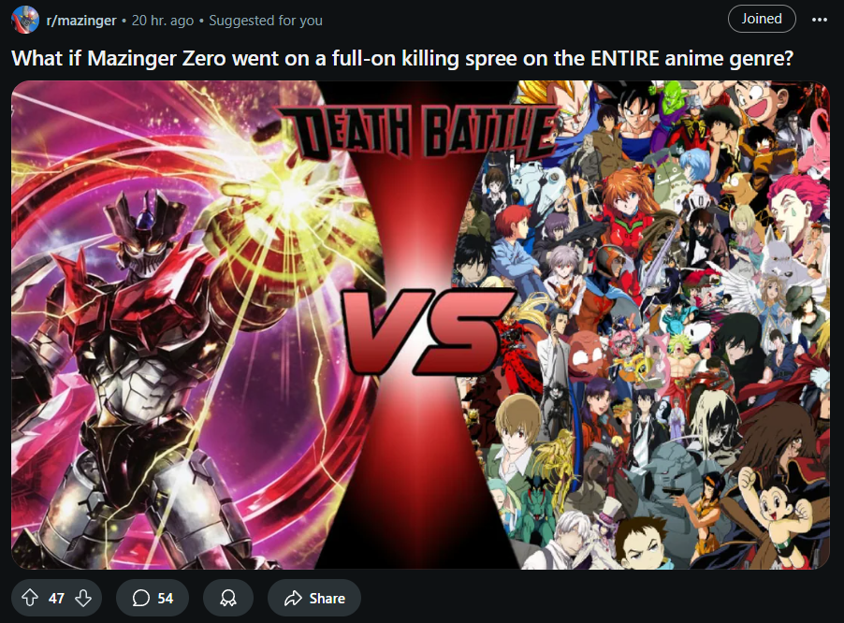Image resolution: width=844 pixels, height=623 pixels.
Task: Click the share arrow icon
Action: click(x=294, y=599)
